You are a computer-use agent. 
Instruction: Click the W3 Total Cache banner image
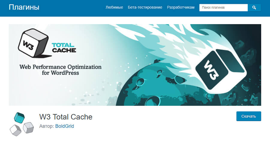(x=135, y=65)
